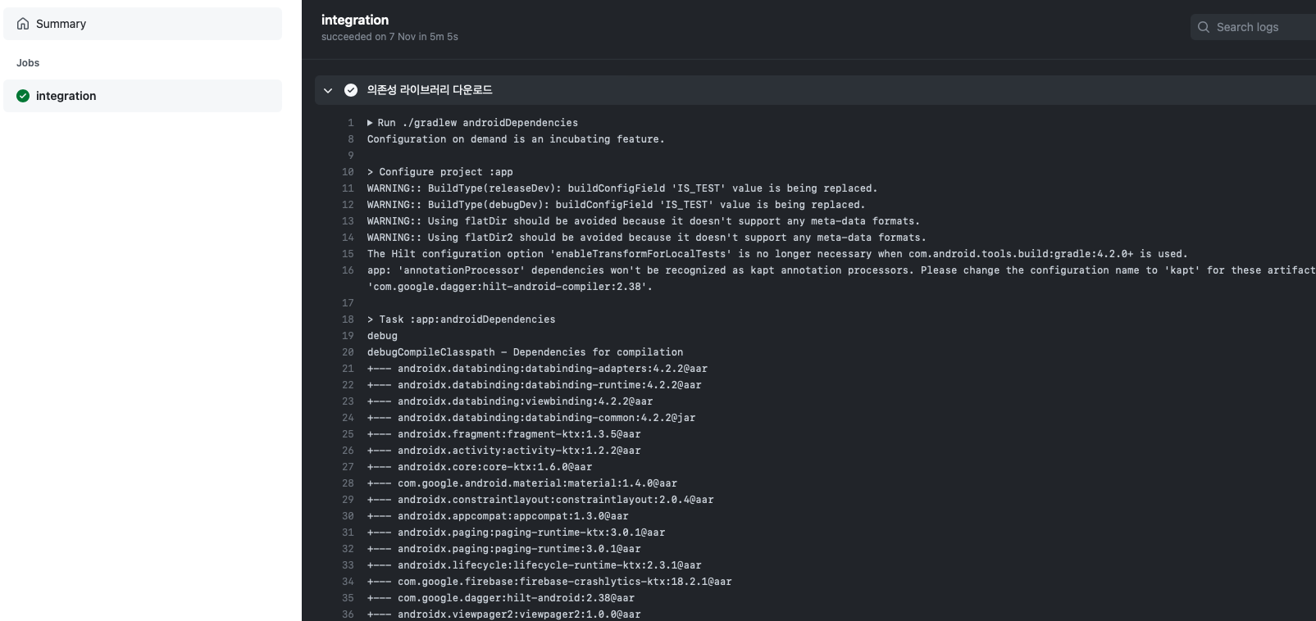The image size is (1316, 621).
Task: Click the search magnifier icon in logs
Action: point(1204,27)
